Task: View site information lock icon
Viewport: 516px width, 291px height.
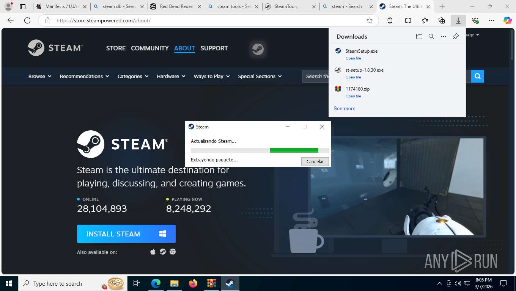Action: tap(48, 20)
